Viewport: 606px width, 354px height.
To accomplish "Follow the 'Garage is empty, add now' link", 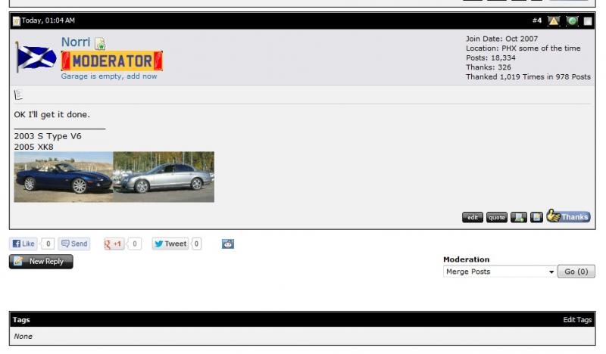I will [109, 76].
